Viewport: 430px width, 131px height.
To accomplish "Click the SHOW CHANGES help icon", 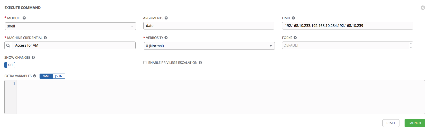I will (33, 57).
